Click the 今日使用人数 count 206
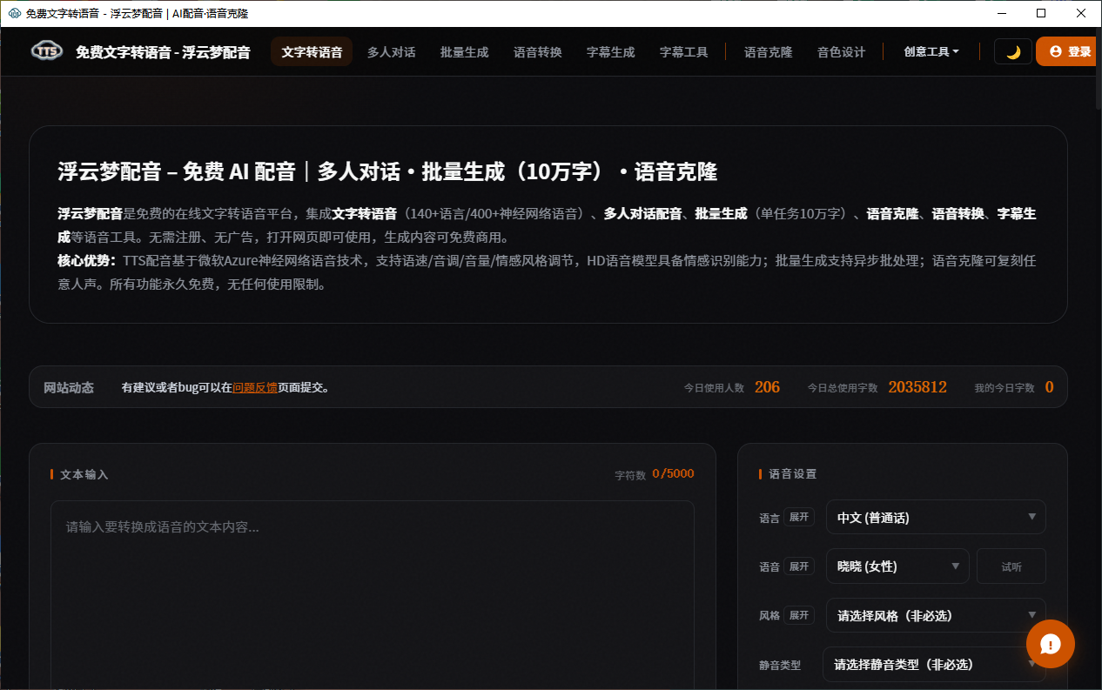 [x=767, y=387]
